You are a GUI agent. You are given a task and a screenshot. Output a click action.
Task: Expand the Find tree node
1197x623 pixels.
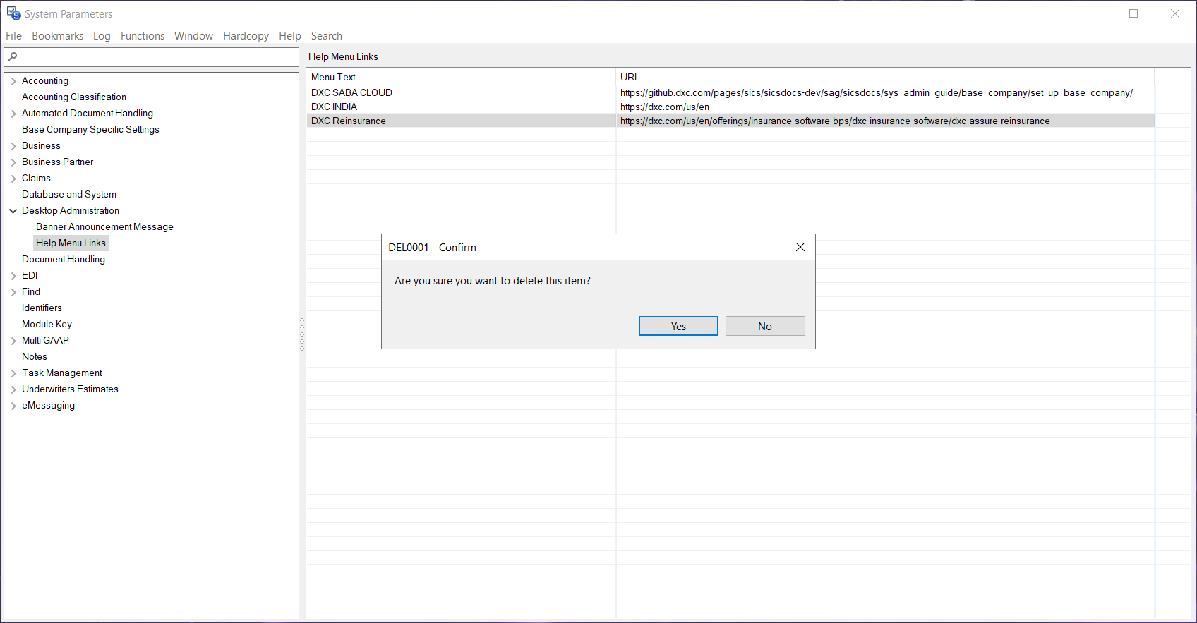pos(13,292)
